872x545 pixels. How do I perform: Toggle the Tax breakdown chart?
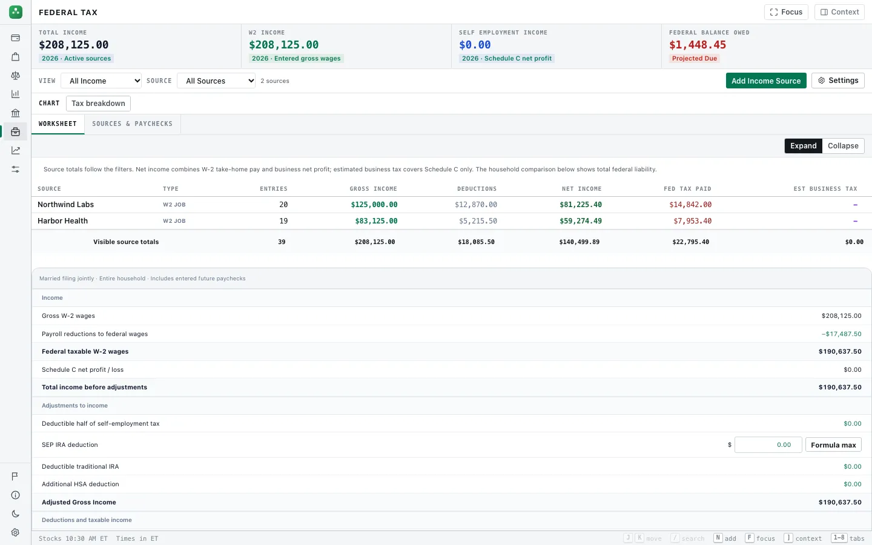98,104
